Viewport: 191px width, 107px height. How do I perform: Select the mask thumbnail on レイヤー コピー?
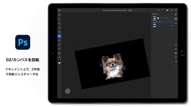coord(158,18)
